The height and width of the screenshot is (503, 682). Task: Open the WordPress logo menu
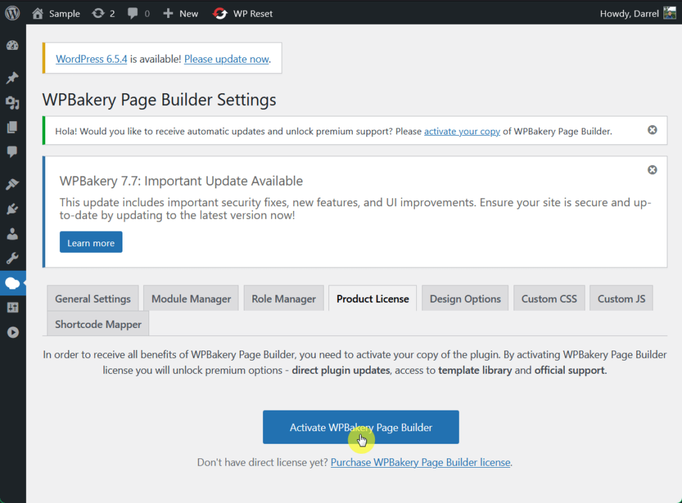click(x=13, y=13)
